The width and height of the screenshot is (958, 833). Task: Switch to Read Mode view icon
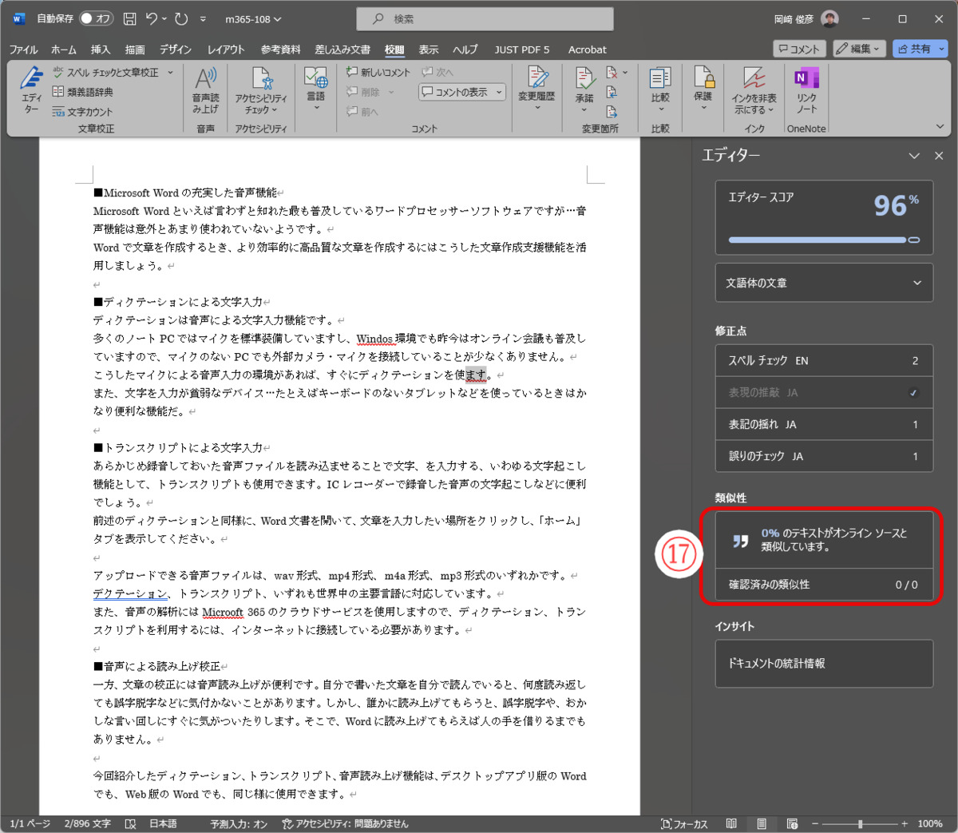[731, 823]
